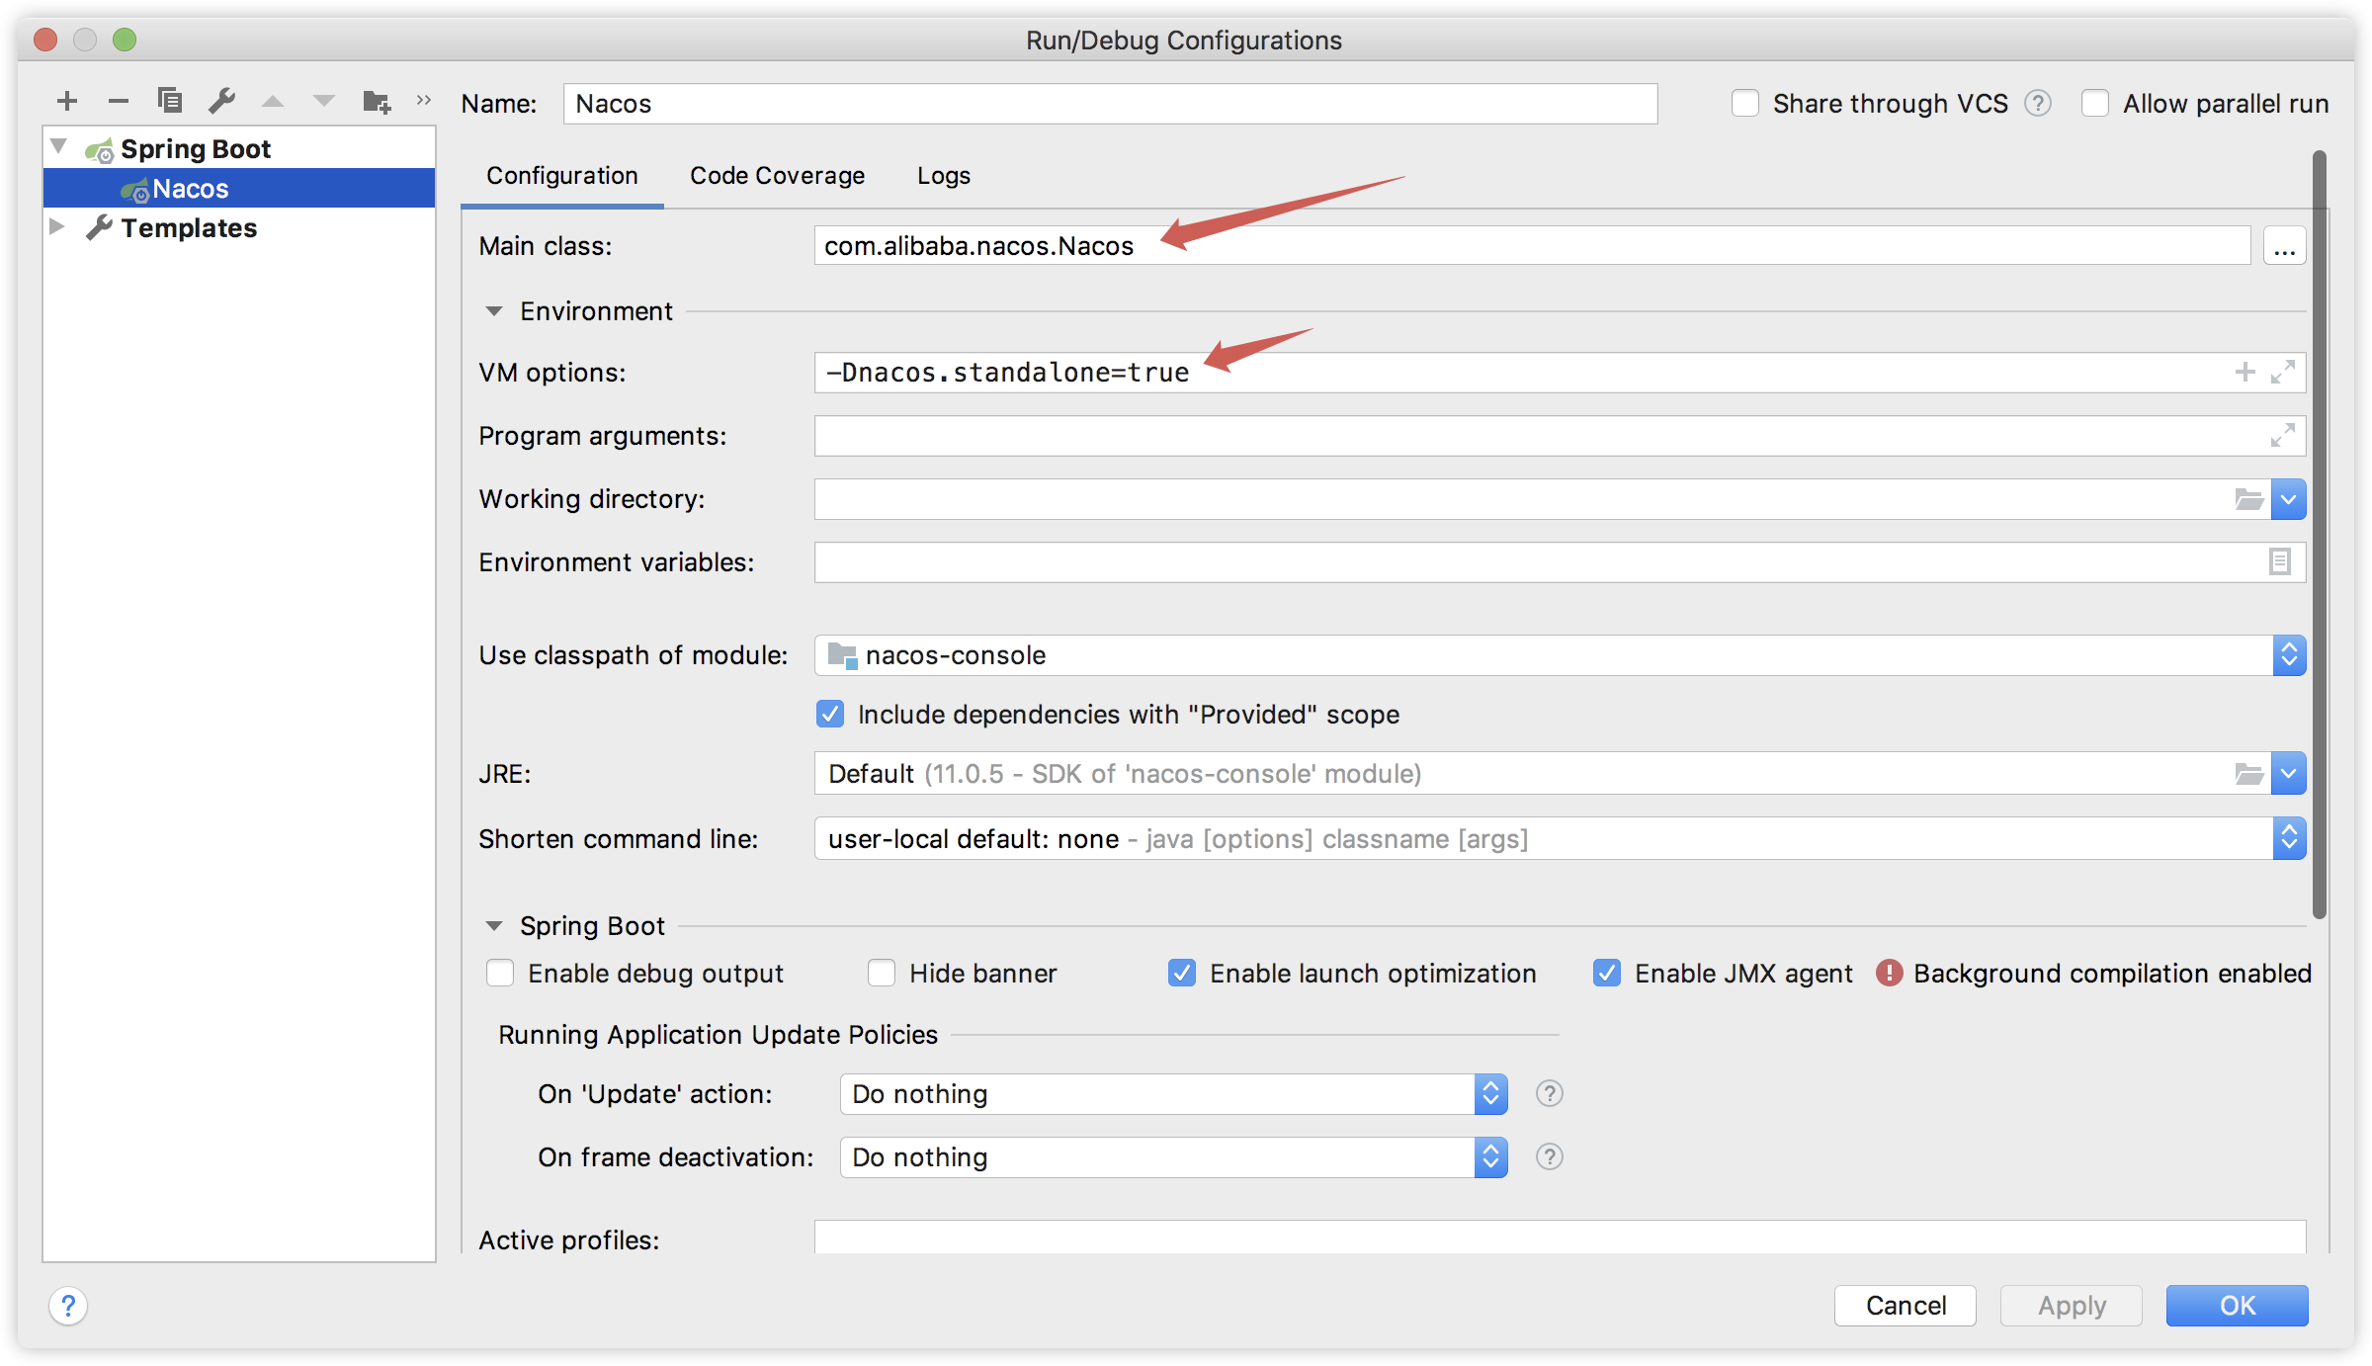2372x1366 pixels.
Task: Click the move into new folder icon
Action: [376, 101]
